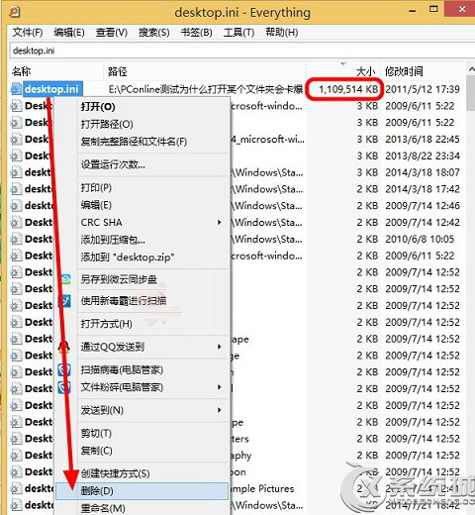The height and width of the screenshot is (515, 475).
Task: Click file icon of row modified 2010/6/8 10:05
Action: (16, 239)
